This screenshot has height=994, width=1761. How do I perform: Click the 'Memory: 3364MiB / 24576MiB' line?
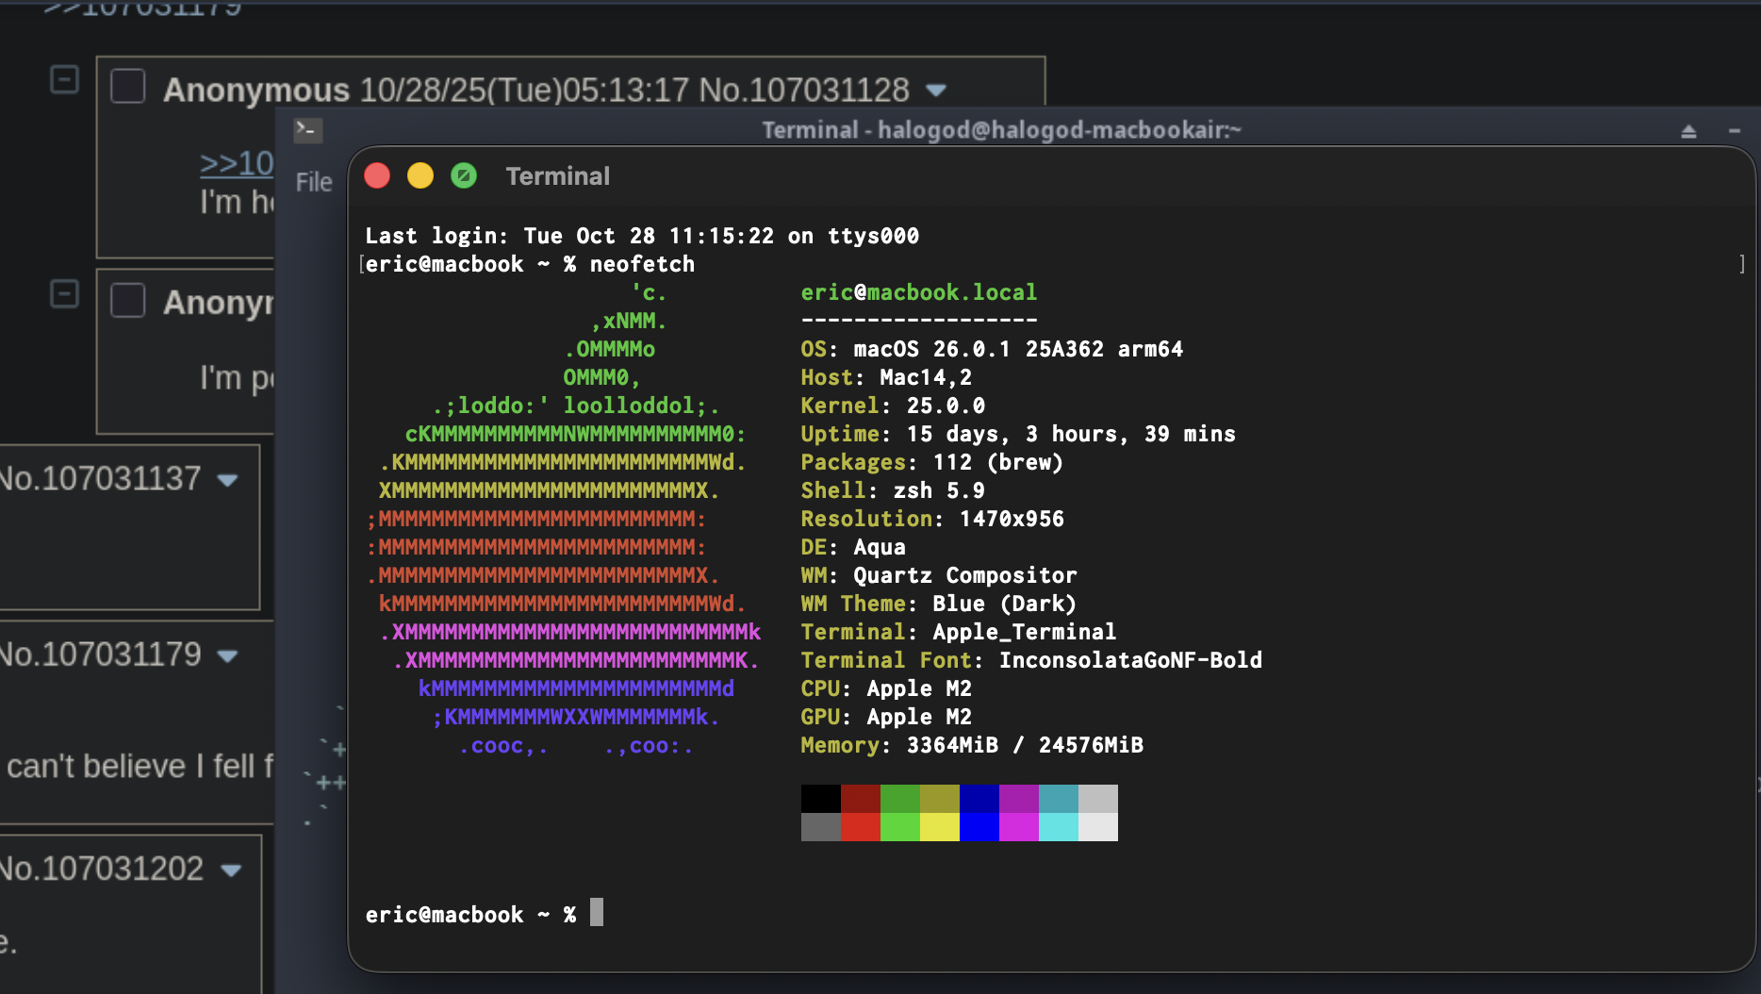click(x=972, y=745)
